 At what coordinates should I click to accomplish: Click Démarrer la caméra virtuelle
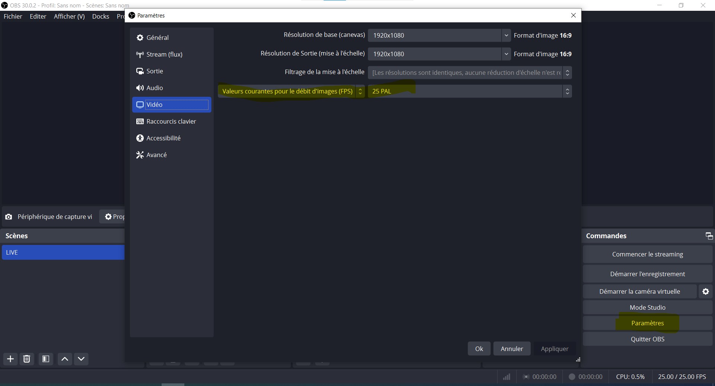[640, 291]
